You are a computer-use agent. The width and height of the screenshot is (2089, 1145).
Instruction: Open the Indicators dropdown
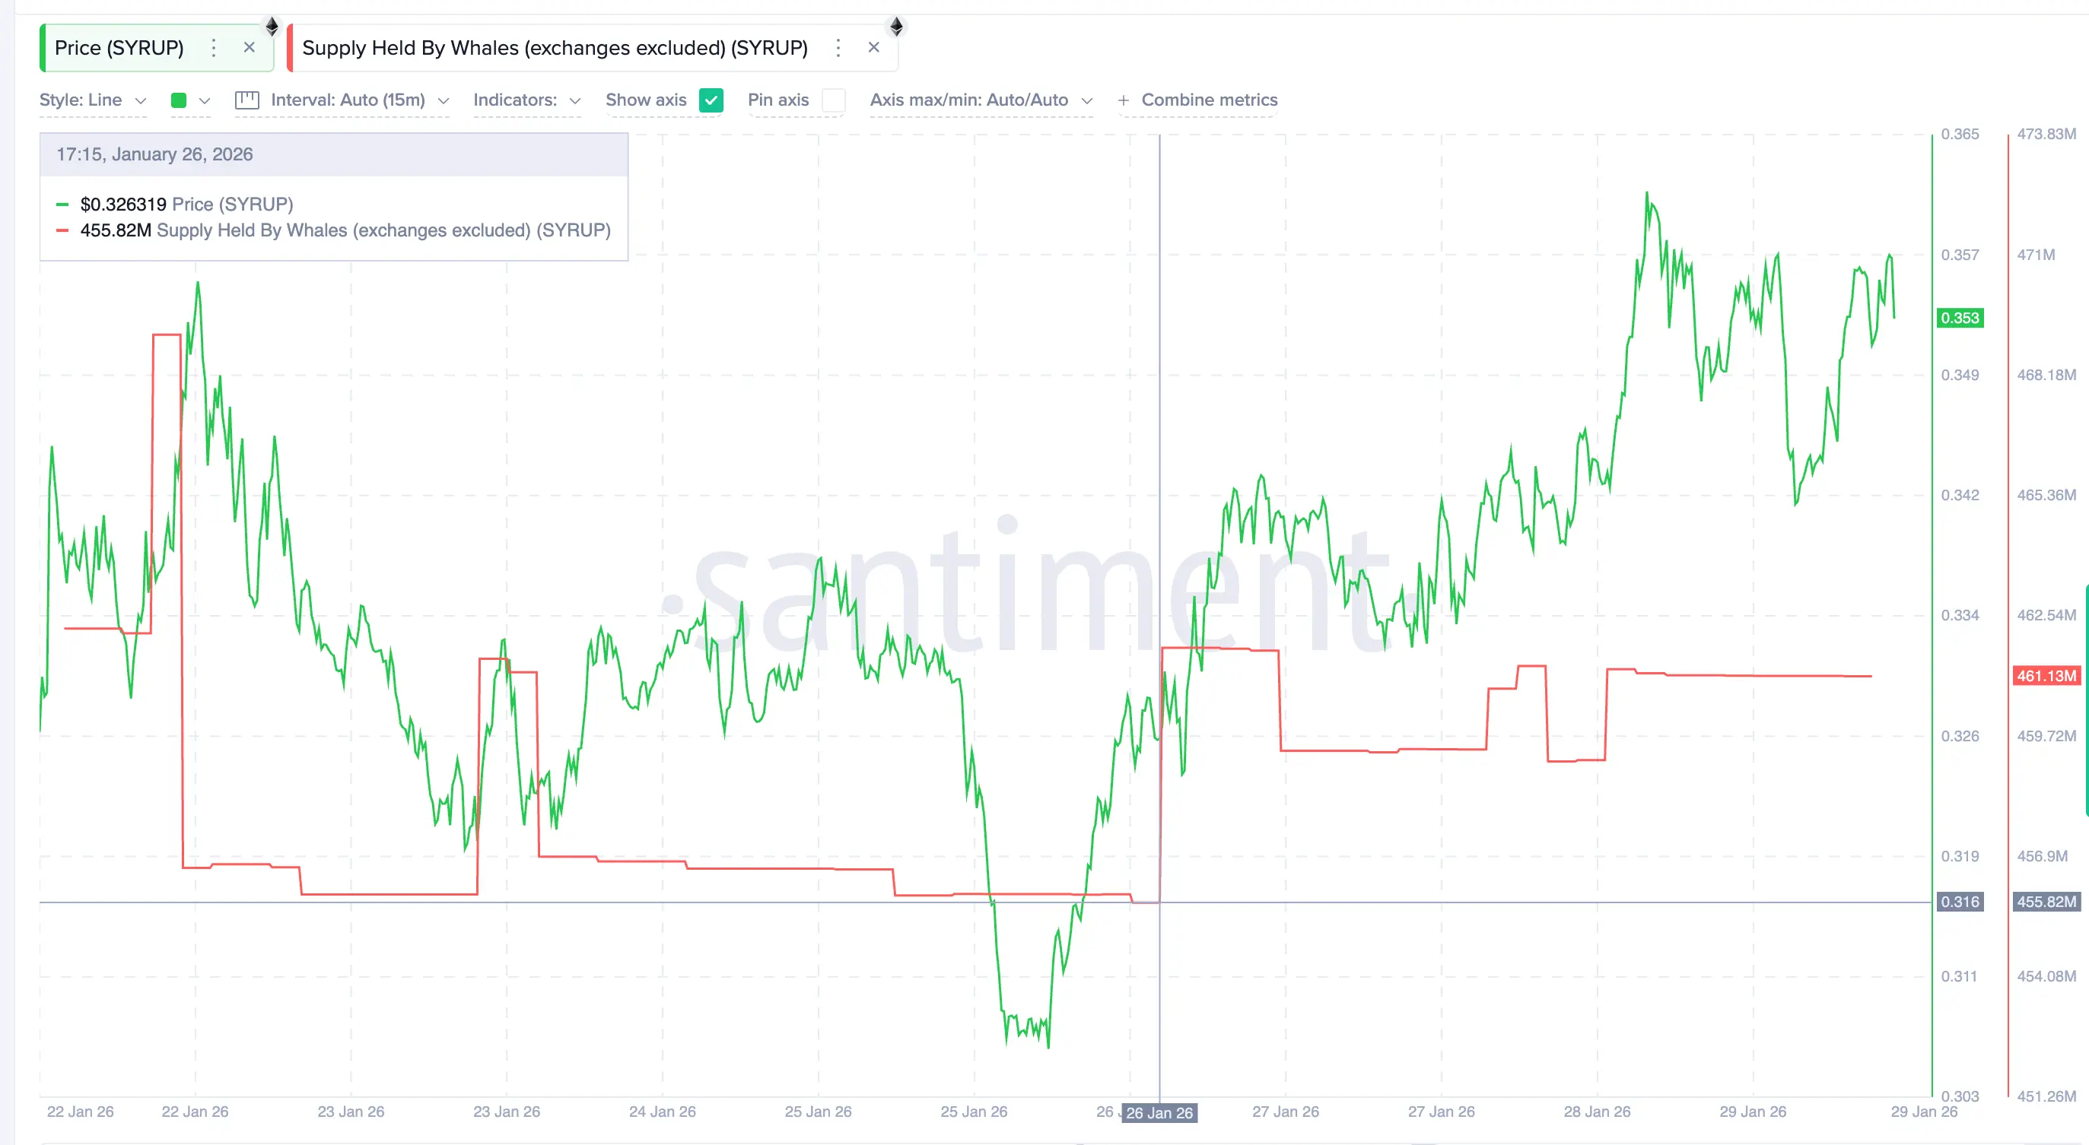[527, 100]
